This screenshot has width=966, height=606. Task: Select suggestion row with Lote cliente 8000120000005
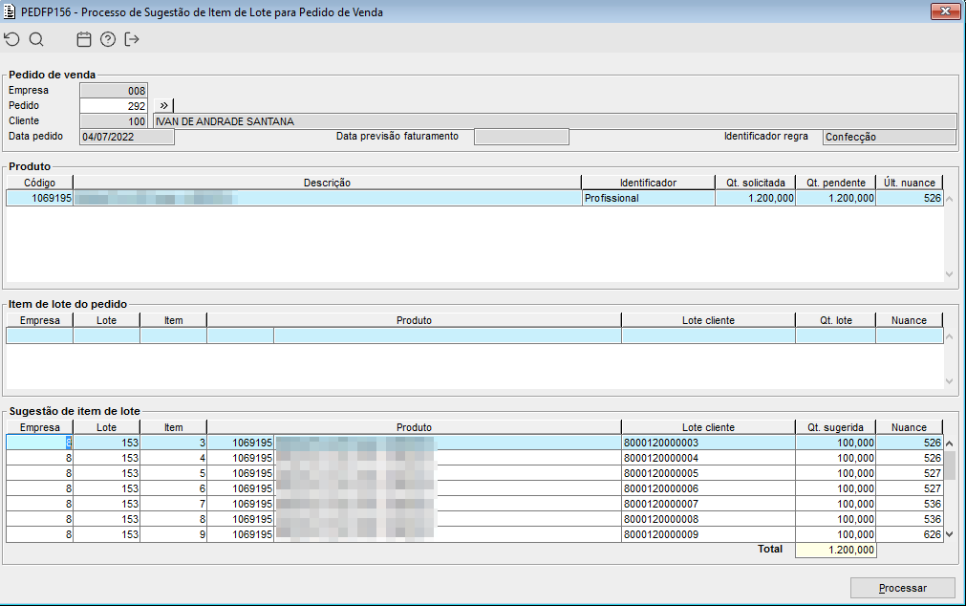click(x=474, y=473)
